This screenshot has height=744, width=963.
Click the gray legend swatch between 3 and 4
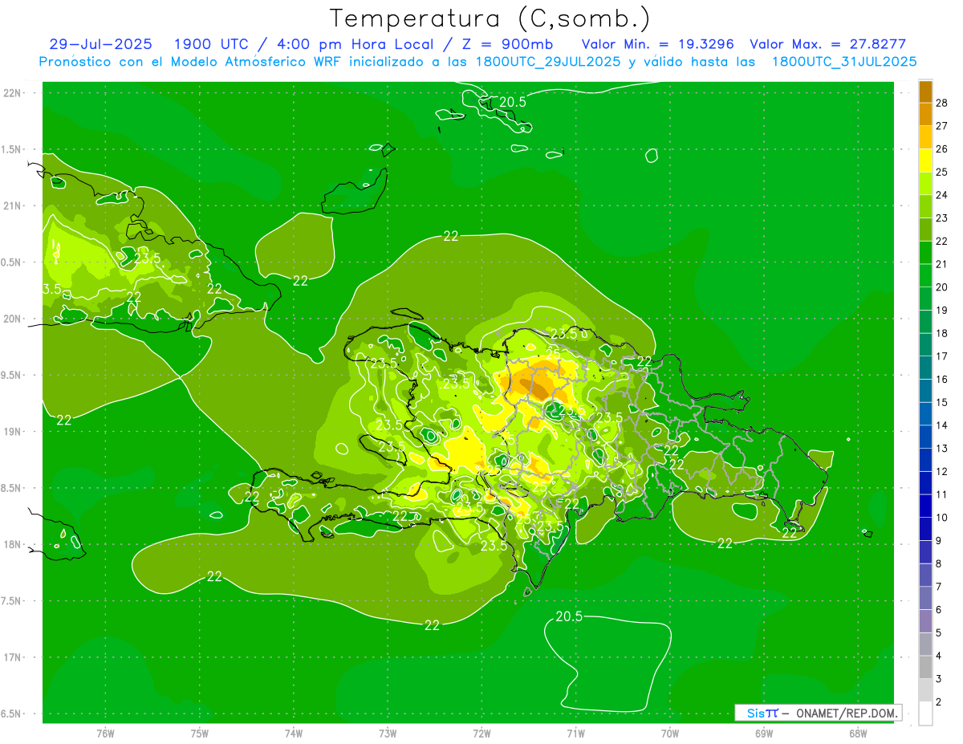tap(925, 668)
